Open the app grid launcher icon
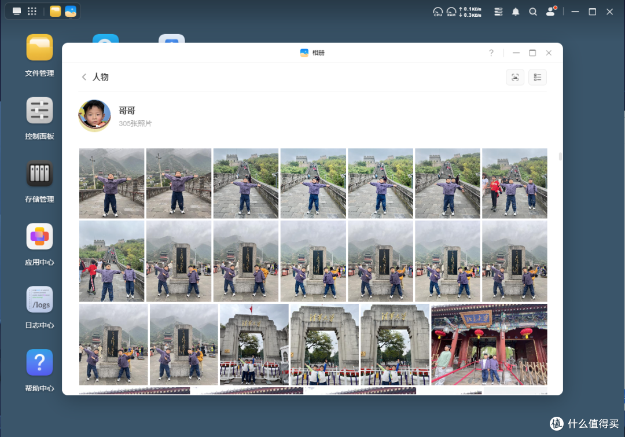The height and width of the screenshot is (437, 625). point(32,11)
